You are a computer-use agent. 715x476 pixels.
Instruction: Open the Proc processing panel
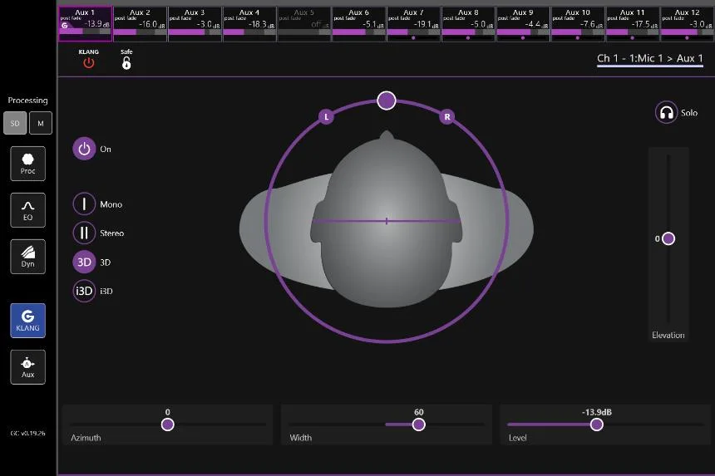tap(27, 164)
